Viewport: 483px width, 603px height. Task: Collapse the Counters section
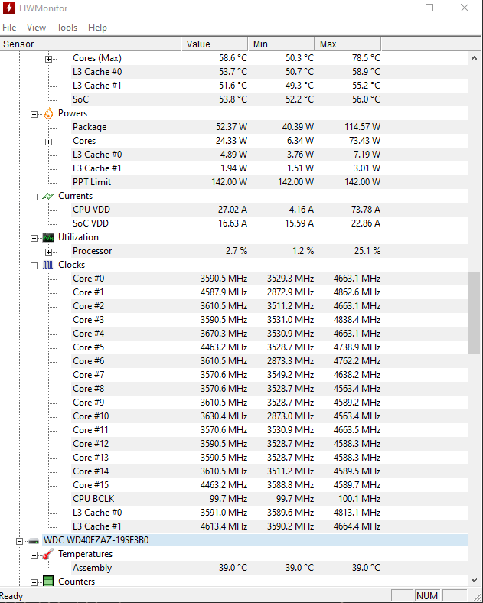coord(34,582)
